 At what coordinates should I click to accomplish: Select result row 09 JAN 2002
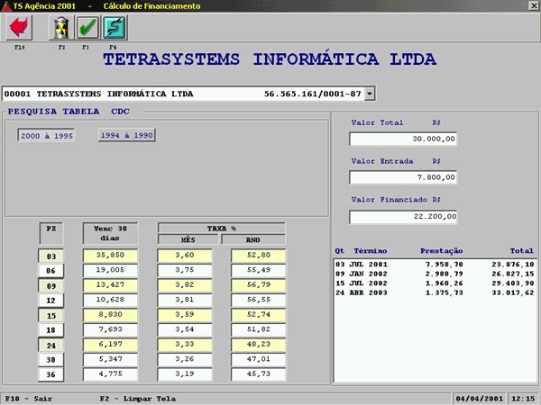(435, 274)
